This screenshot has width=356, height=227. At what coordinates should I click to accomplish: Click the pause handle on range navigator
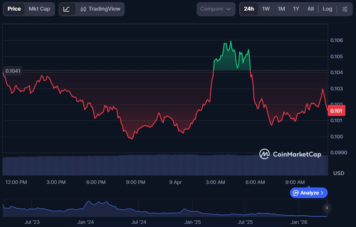click(327, 208)
